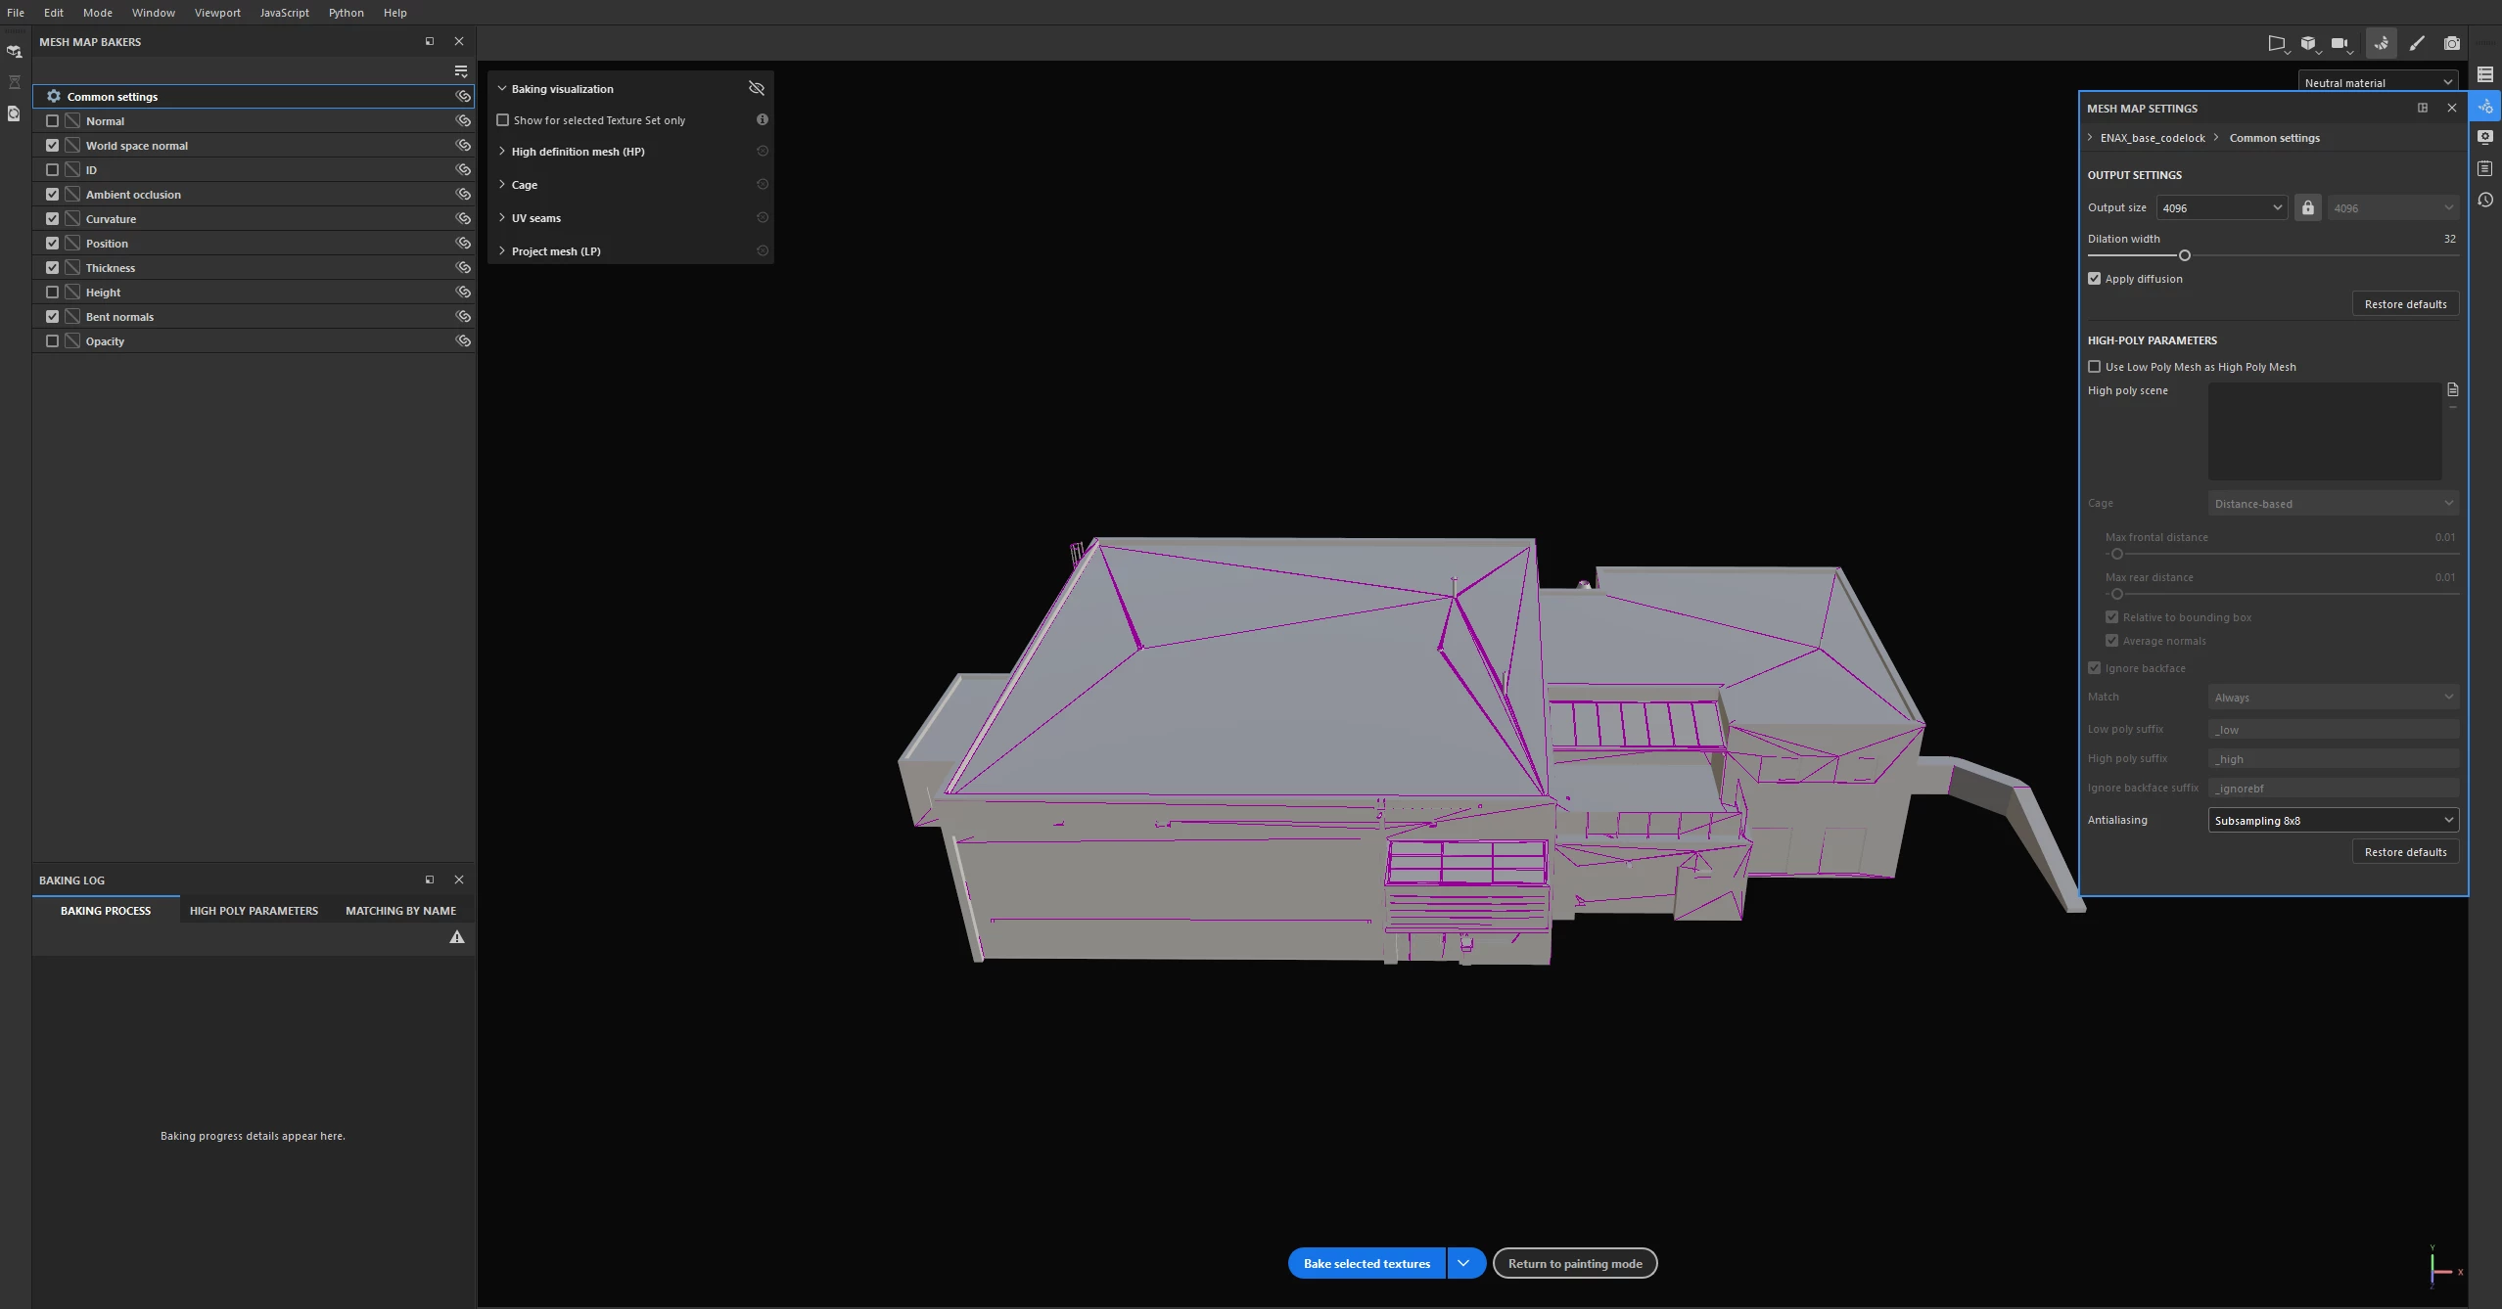The height and width of the screenshot is (1309, 2502).
Task: Switch to High Poly Parameters tab
Action: point(254,911)
